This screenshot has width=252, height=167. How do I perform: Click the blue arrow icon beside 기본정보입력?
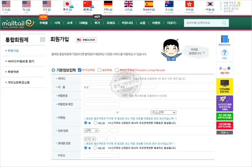point(53,70)
